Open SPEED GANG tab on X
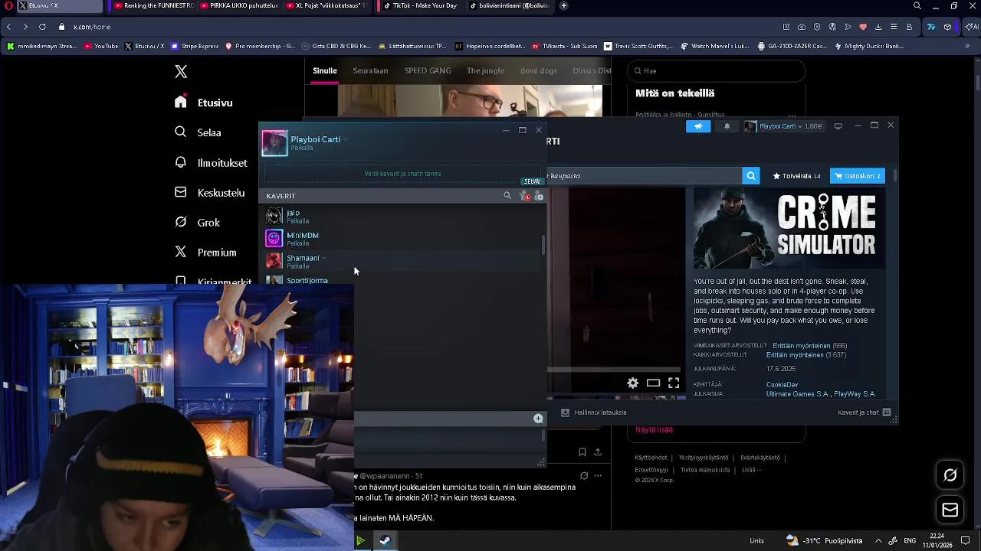This screenshot has height=551, width=981. [x=428, y=70]
